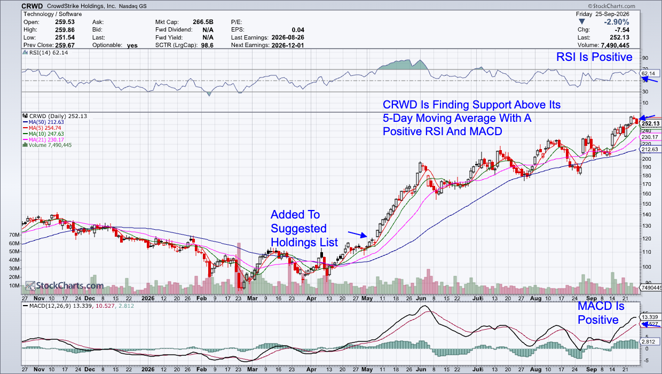
Task: Click the Last Earnings date 2026-08-26
Action: tap(287, 38)
